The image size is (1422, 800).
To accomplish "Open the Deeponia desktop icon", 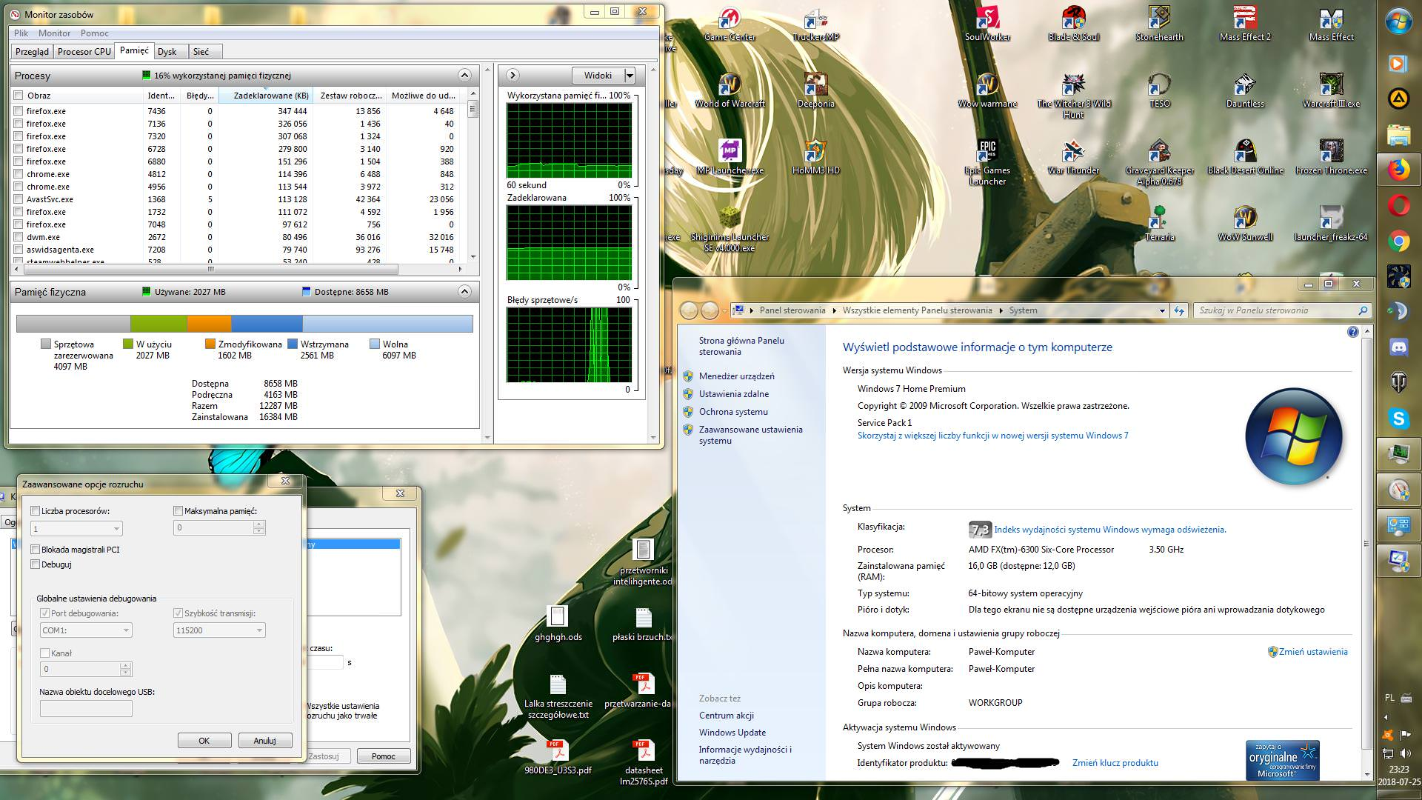I will pos(815,90).
